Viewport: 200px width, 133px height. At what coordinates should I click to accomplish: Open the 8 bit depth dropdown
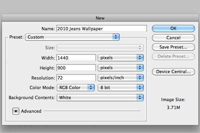click(121, 87)
